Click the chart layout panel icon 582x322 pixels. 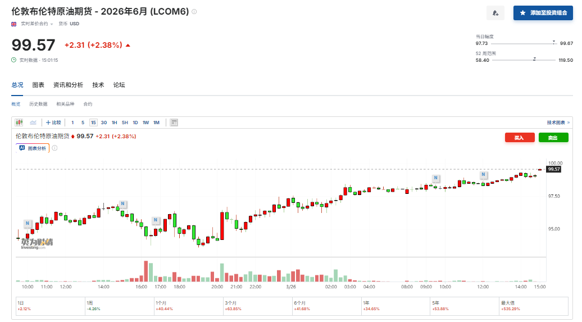pos(174,123)
